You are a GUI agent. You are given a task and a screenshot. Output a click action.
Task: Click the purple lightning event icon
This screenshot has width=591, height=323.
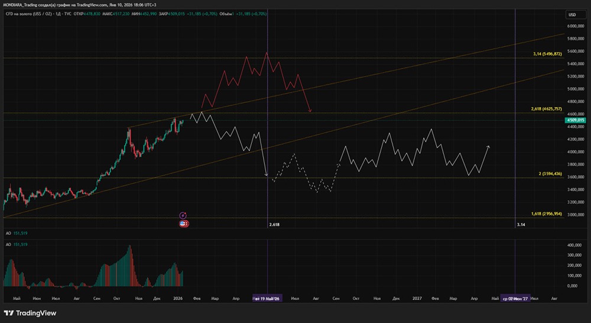point(183,215)
